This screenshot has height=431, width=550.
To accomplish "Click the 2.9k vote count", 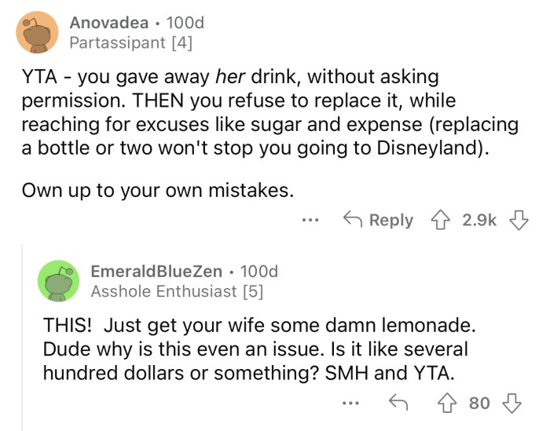I will point(478,220).
